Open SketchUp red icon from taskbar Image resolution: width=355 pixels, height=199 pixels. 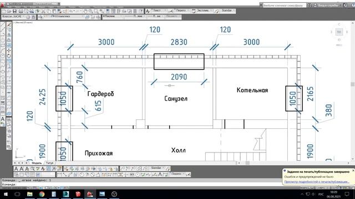coord(78,194)
